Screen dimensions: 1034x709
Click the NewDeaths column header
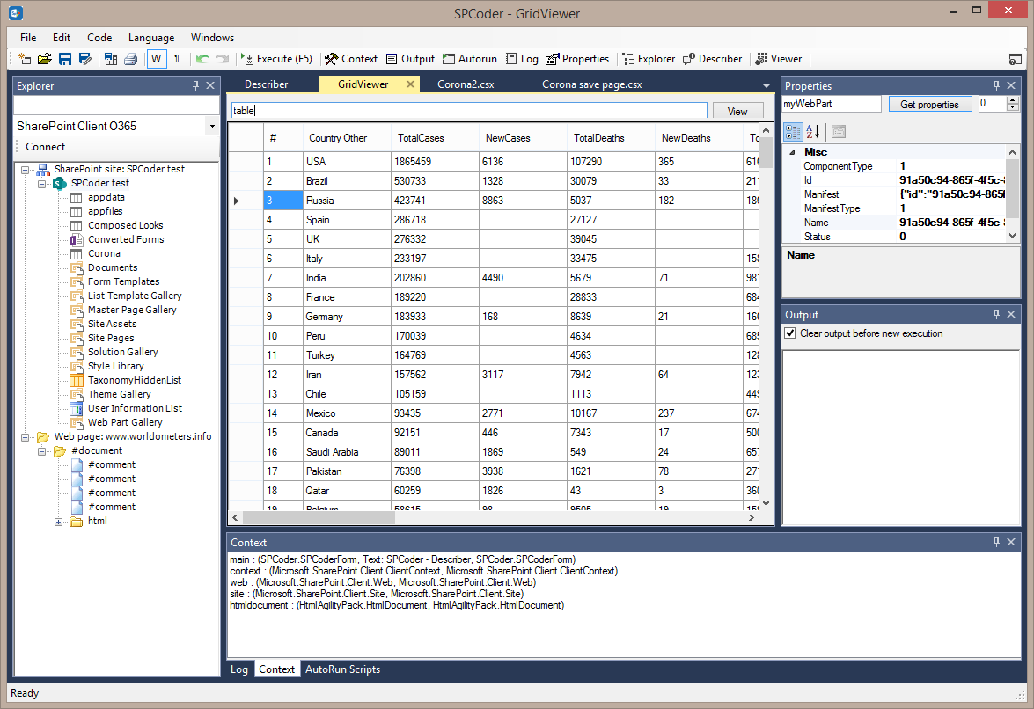click(699, 138)
